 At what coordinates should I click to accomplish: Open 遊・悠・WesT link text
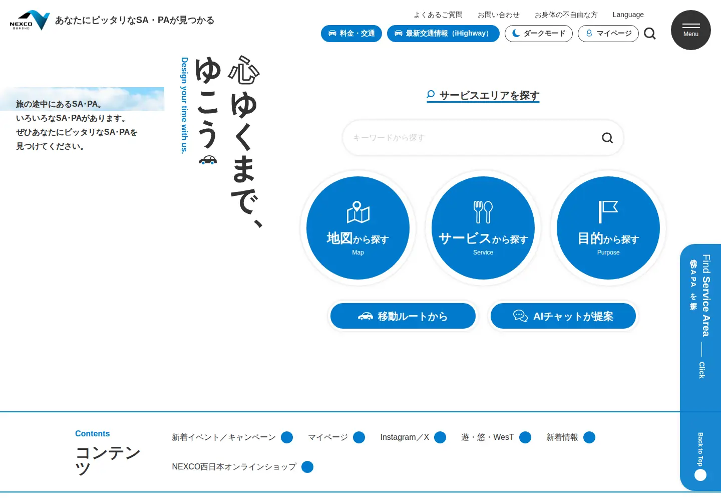[488, 437]
